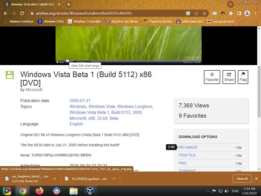Open Chrome's three-dot menu
261x196 pixels.
pos(255,13)
